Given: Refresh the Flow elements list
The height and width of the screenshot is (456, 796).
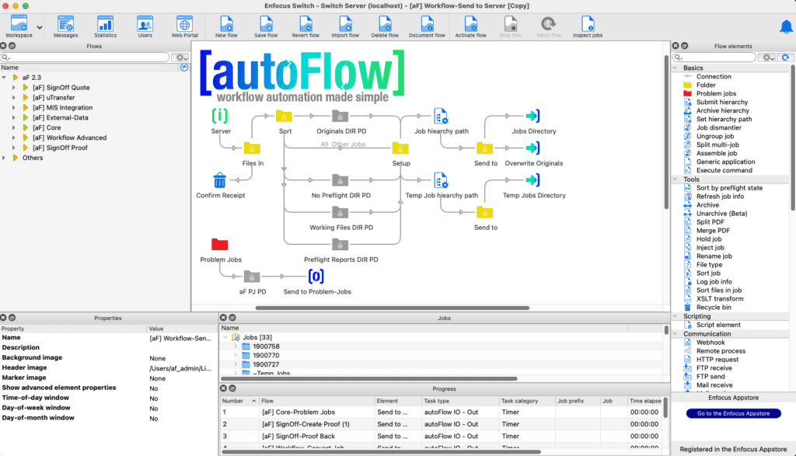Looking at the screenshot, I should [x=785, y=57].
